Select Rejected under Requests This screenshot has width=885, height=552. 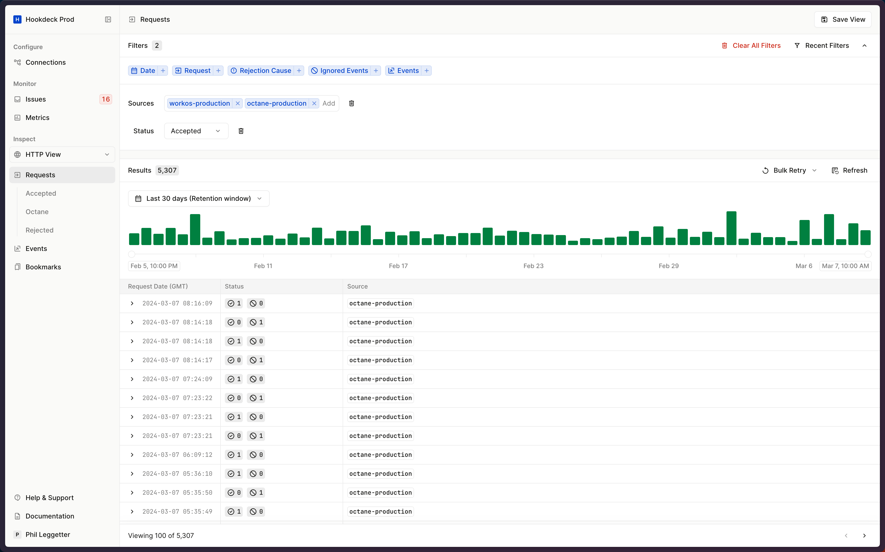click(39, 230)
